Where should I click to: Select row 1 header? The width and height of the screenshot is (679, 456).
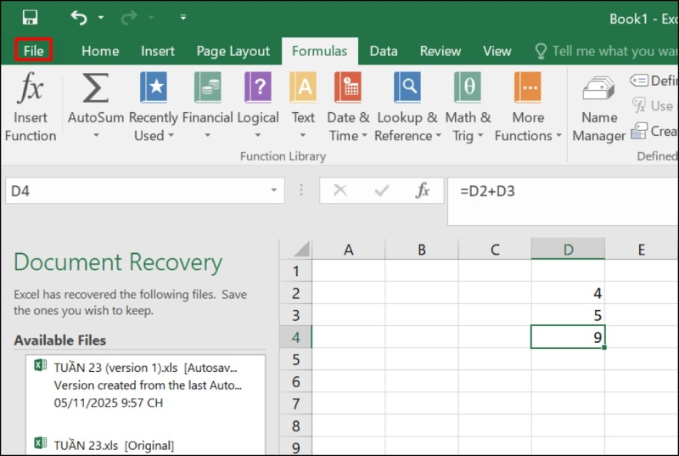click(295, 271)
